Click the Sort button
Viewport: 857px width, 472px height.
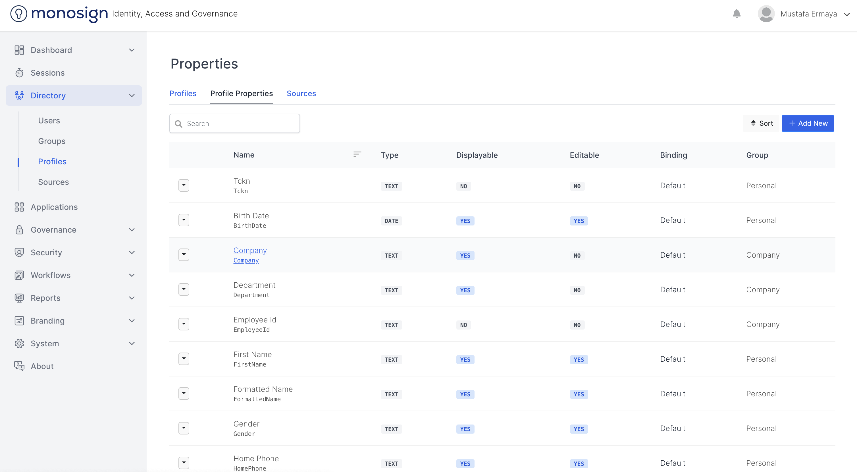point(761,123)
